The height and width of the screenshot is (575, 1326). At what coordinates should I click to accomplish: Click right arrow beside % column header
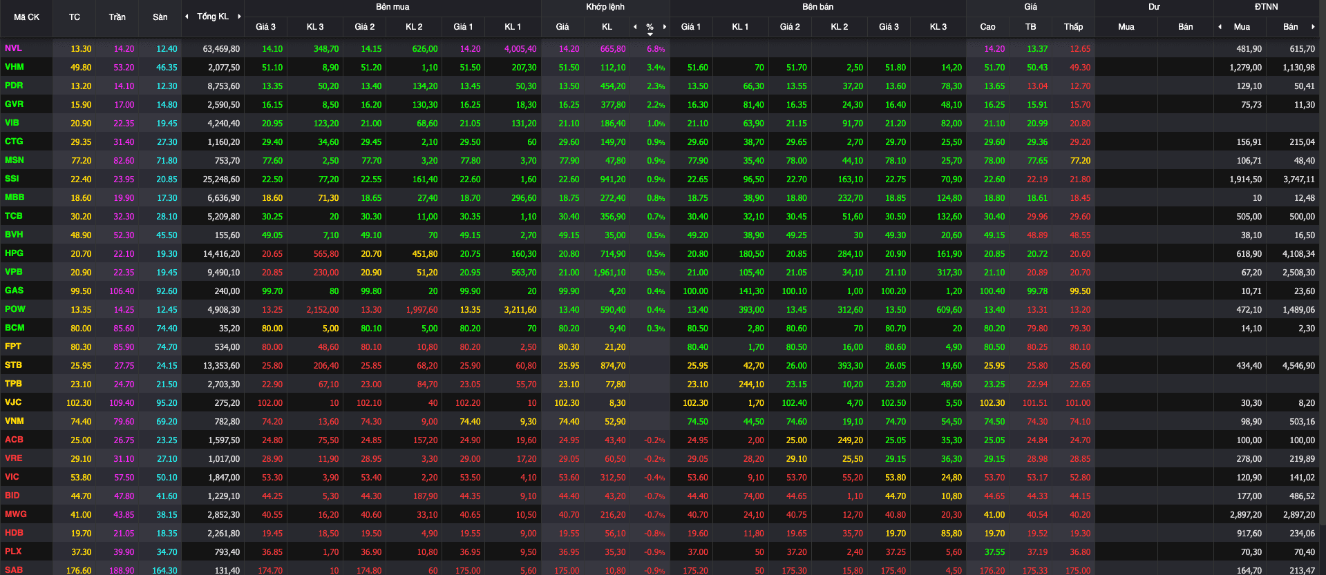[665, 27]
